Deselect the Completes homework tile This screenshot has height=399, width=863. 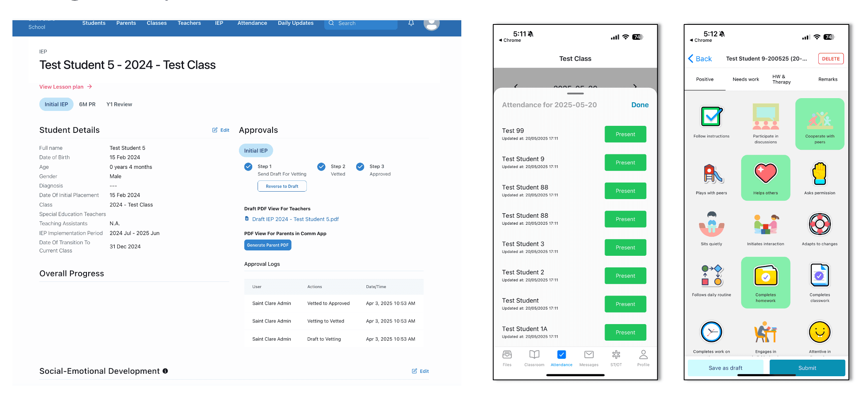pos(765,283)
